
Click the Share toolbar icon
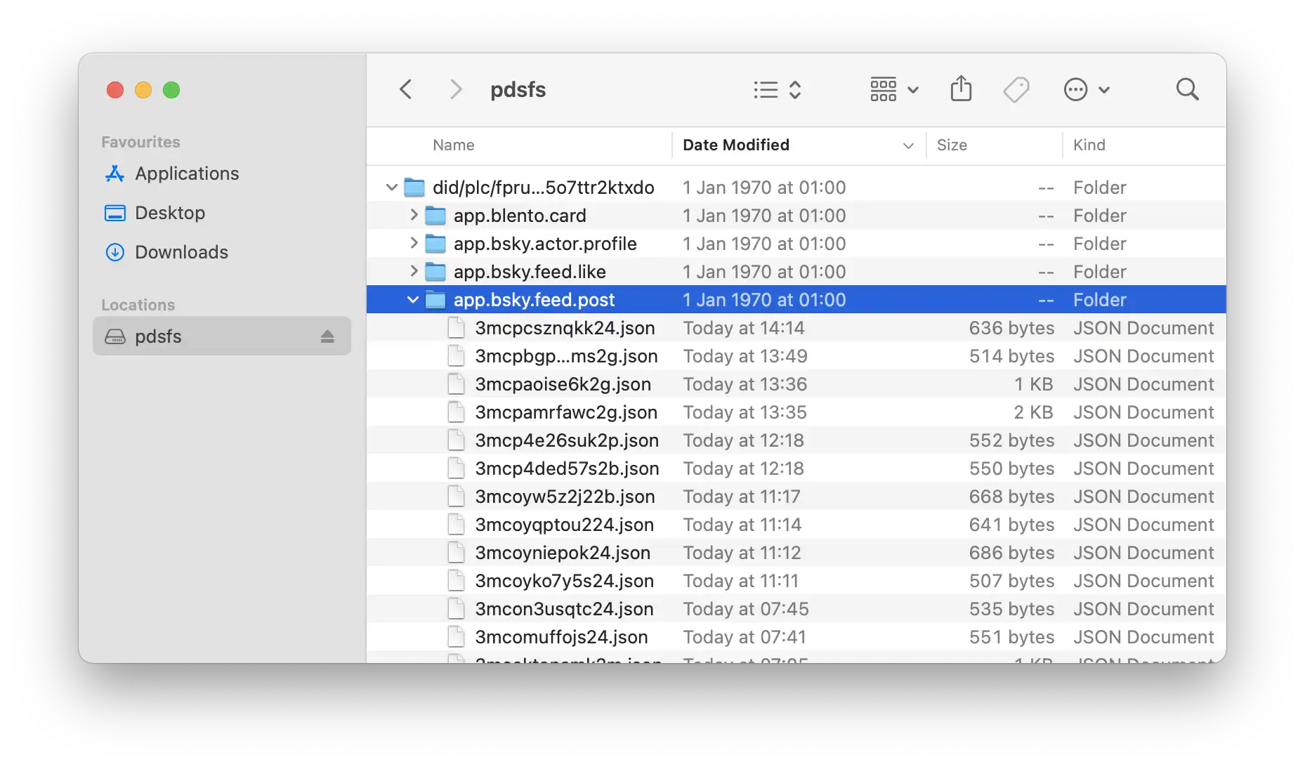pos(961,90)
